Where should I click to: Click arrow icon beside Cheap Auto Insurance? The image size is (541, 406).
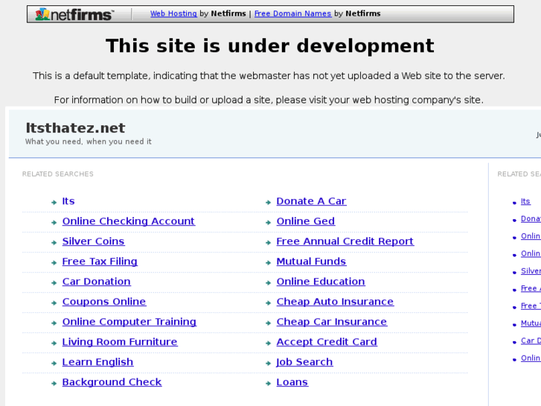coord(268,303)
